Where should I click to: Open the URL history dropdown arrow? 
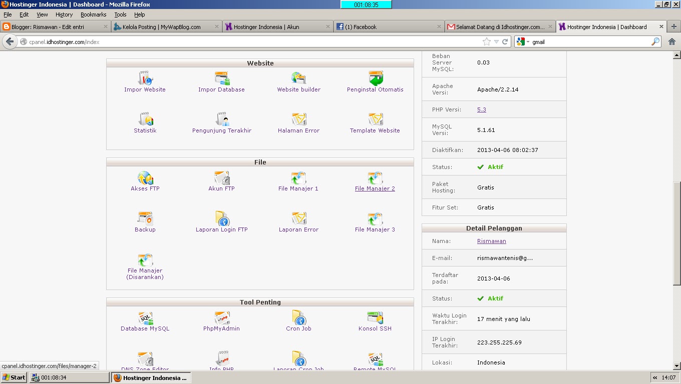click(496, 42)
